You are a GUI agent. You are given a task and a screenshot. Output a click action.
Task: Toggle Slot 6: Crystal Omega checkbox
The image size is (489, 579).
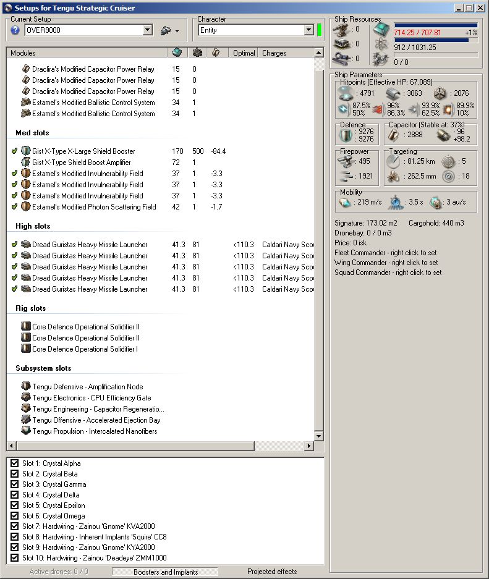15,516
